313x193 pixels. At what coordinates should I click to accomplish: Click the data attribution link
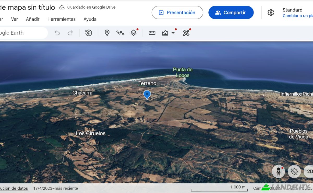pos(14,188)
